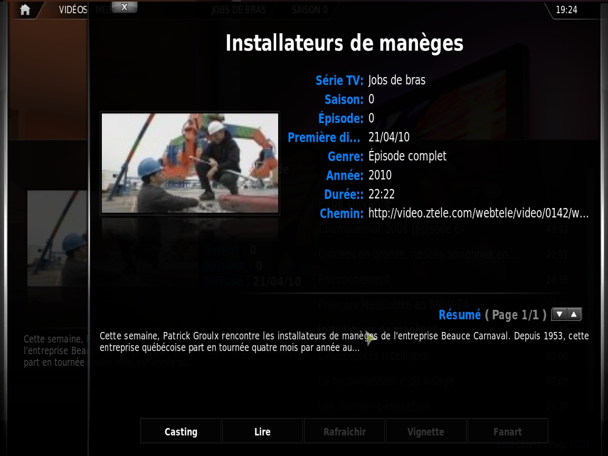Select background item Les denrées périssables

point(374,406)
